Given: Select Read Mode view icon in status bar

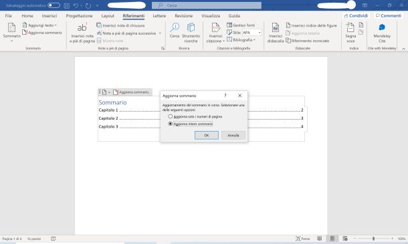Looking at the screenshot, I should click(x=319, y=239).
